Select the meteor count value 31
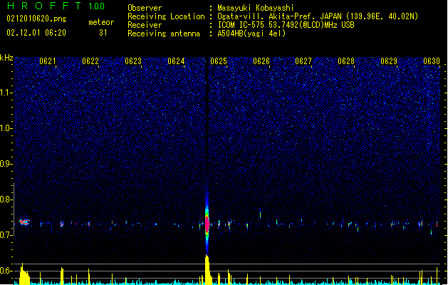The image size is (448, 285). tap(103, 33)
